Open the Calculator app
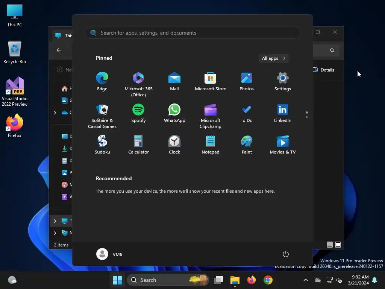Screen dimensions: 385x289 coord(138,145)
